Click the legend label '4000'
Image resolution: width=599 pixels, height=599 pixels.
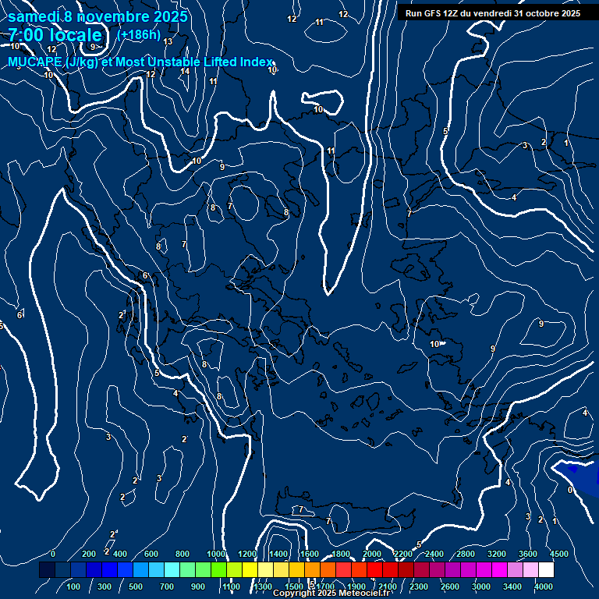[543, 587]
